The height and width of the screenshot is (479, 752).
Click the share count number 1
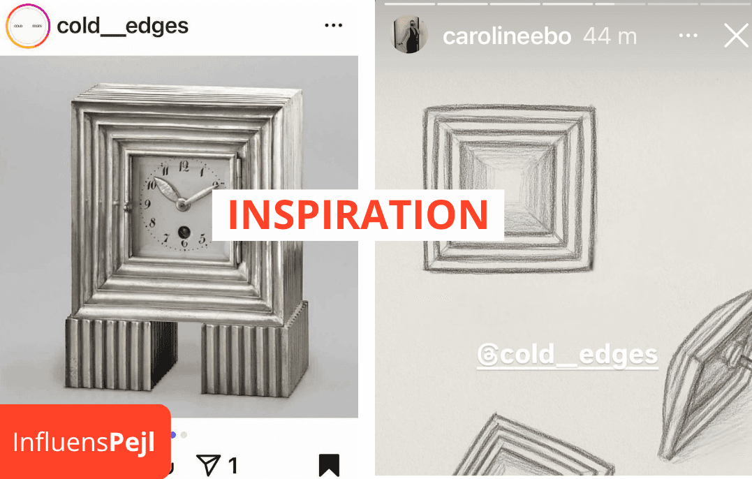(x=233, y=465)
